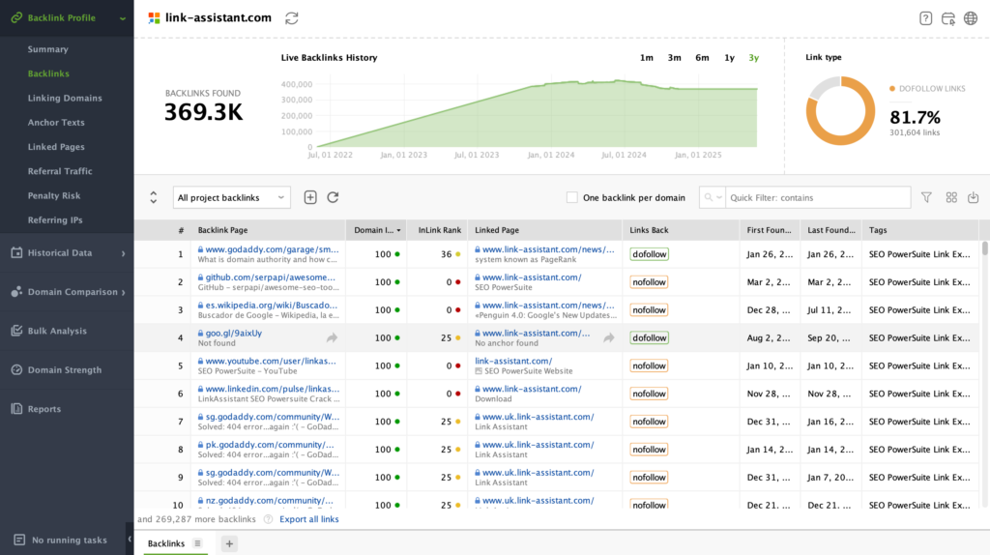Viewport: 990px width, 555px height.
Task: Click the Export all links link
Action: point(308,519)
